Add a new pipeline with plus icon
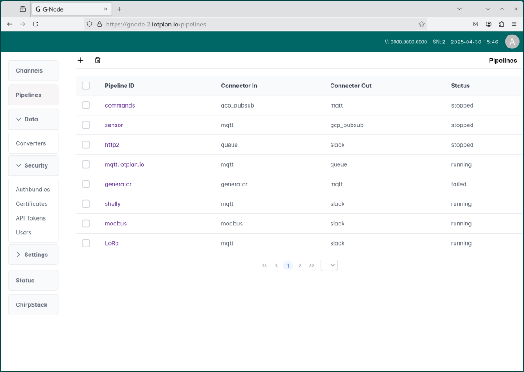Image resolution: width=524 pixels, height=372 pixels. tap(81, 60)
